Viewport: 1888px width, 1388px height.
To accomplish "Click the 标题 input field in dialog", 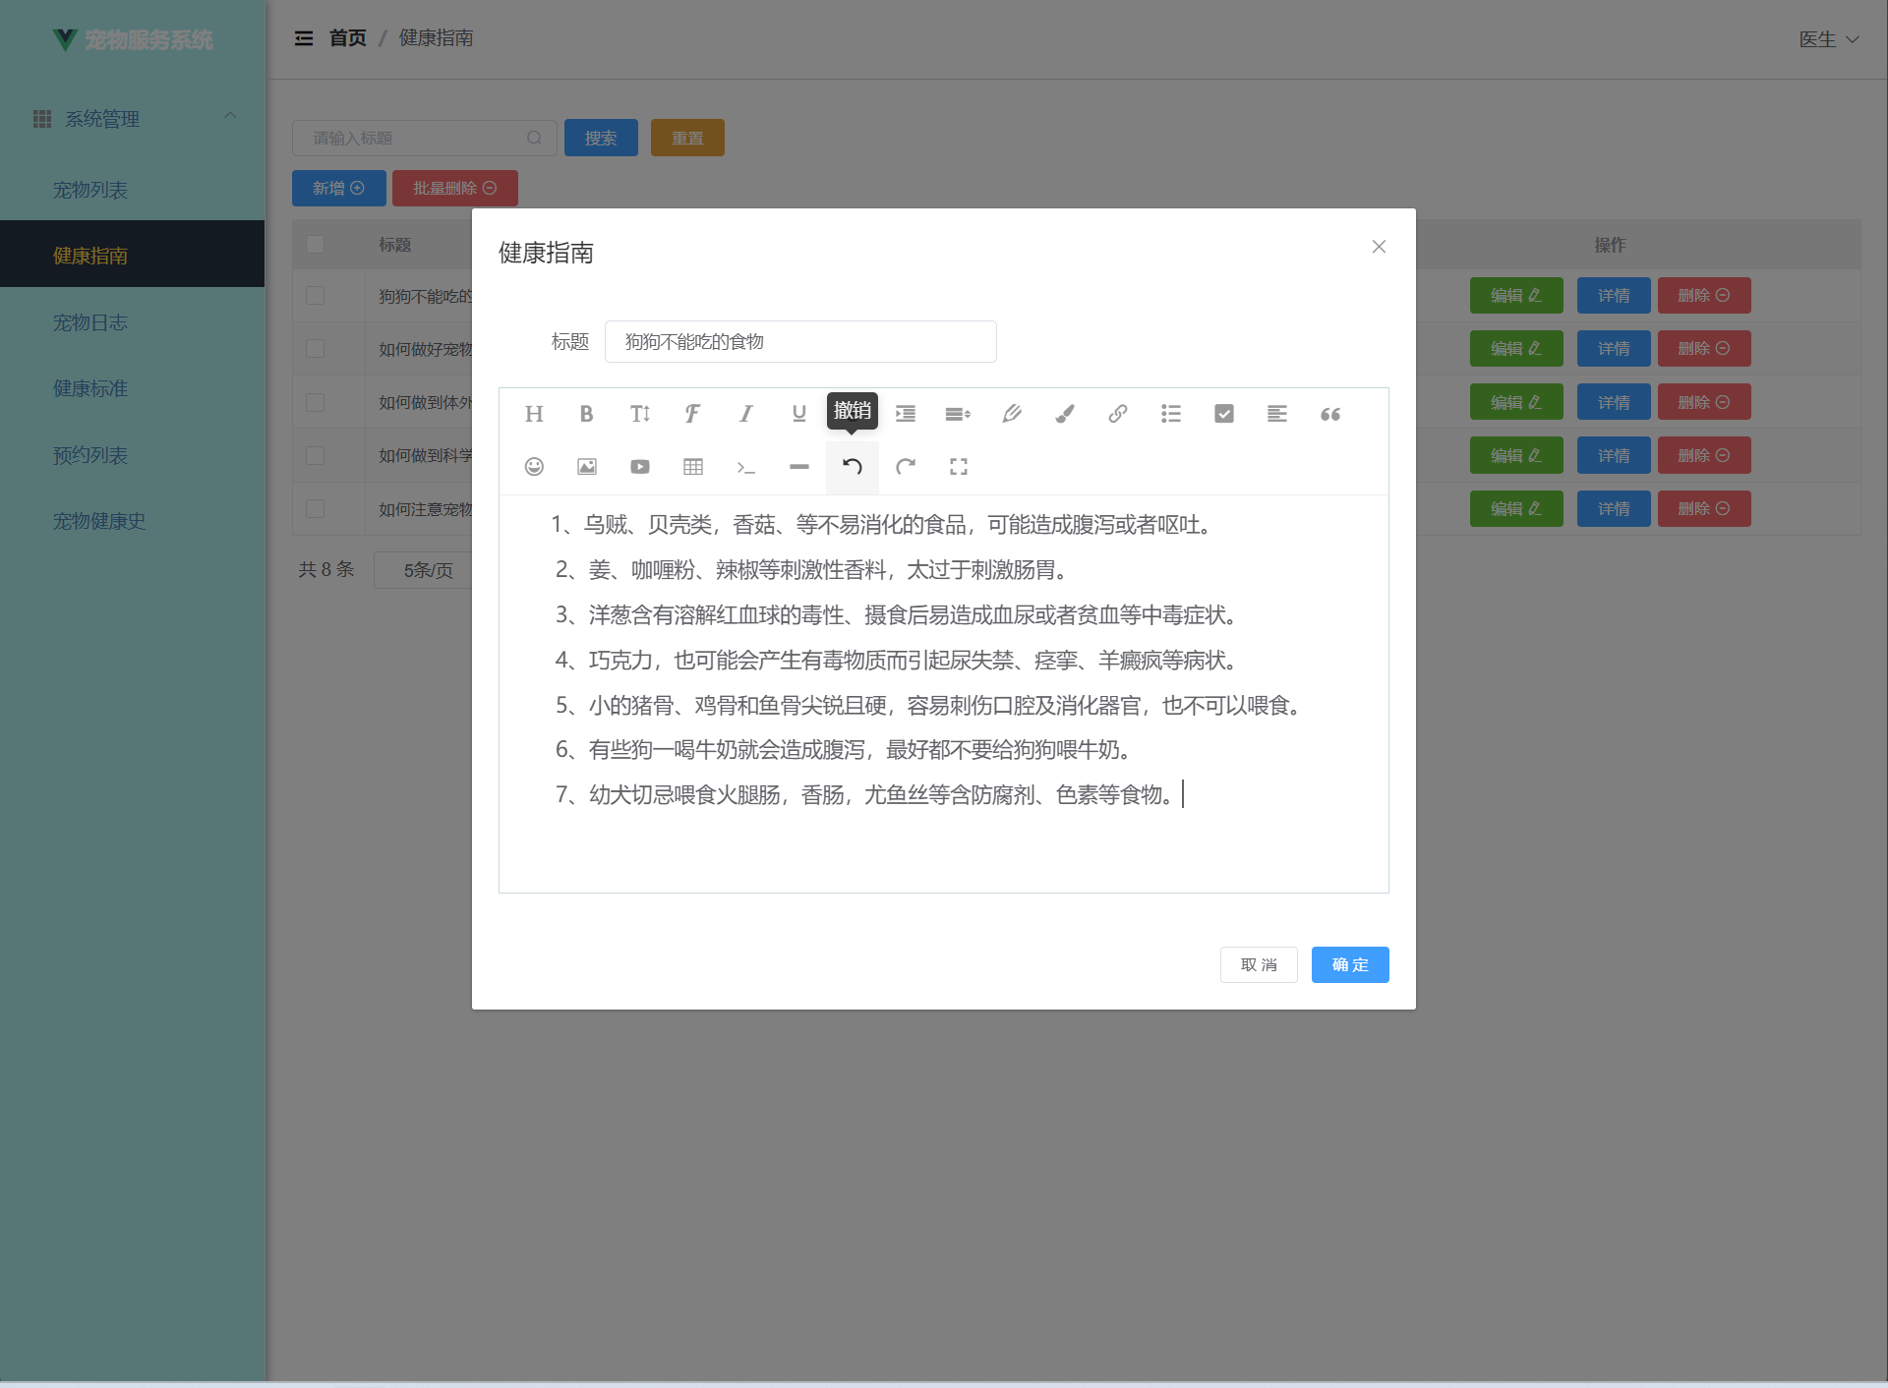I will [x=799, y=341].
